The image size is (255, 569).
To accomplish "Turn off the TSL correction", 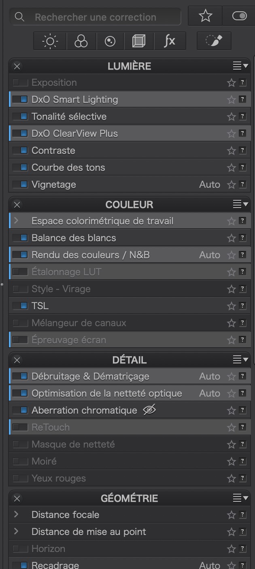I will [20, 306].
